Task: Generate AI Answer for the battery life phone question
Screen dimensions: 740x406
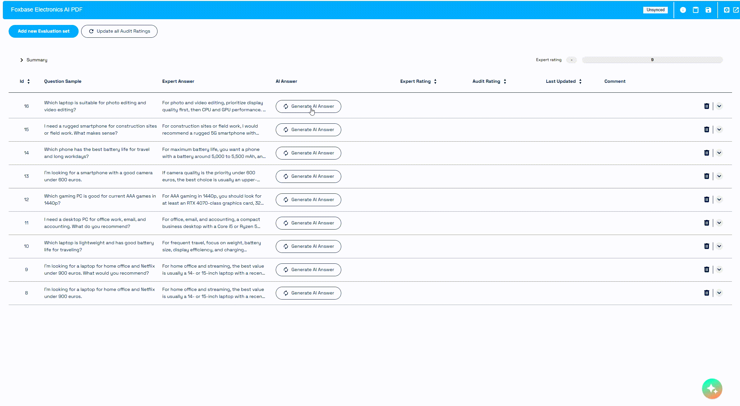Action: coord(308,153)
